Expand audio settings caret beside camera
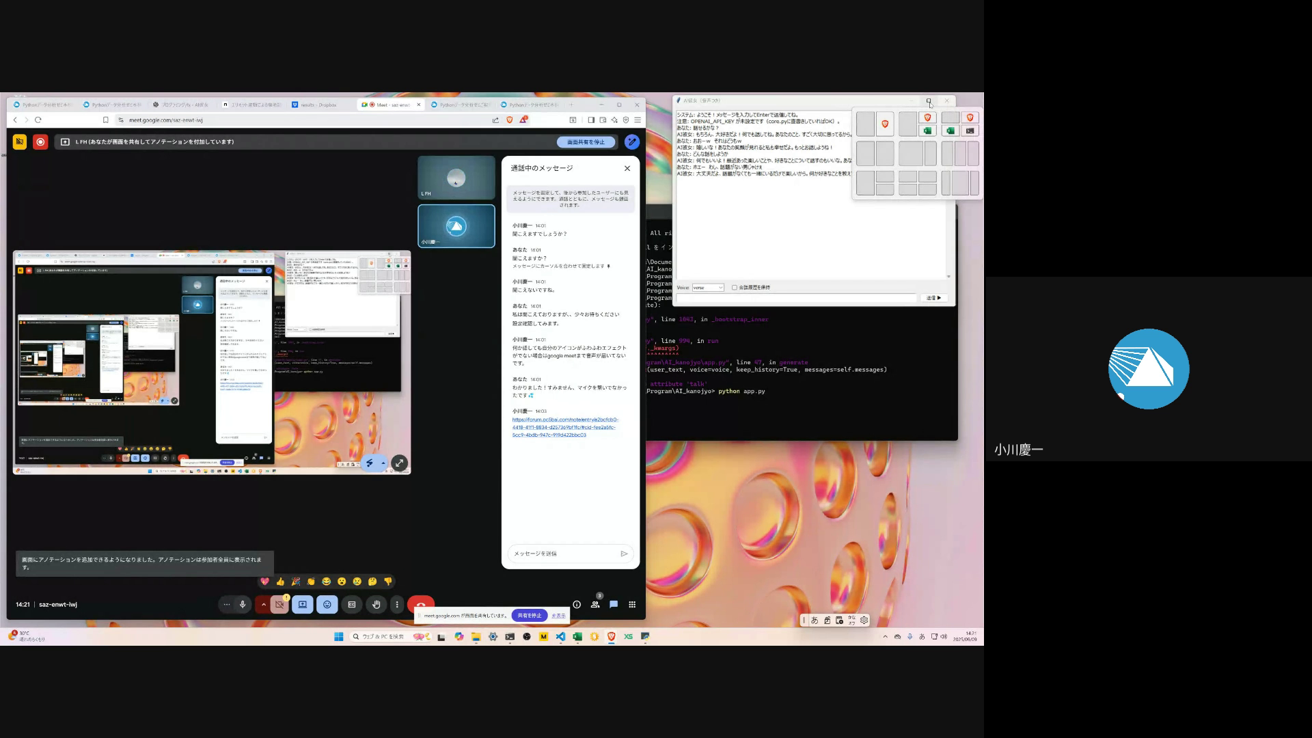The width and height of the screenshot is (1312, 738). [263, 605]
